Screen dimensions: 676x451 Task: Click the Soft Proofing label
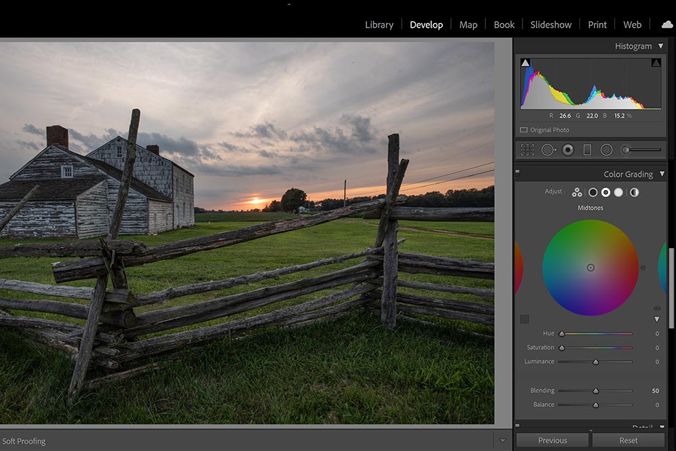[x=24, y=441]
